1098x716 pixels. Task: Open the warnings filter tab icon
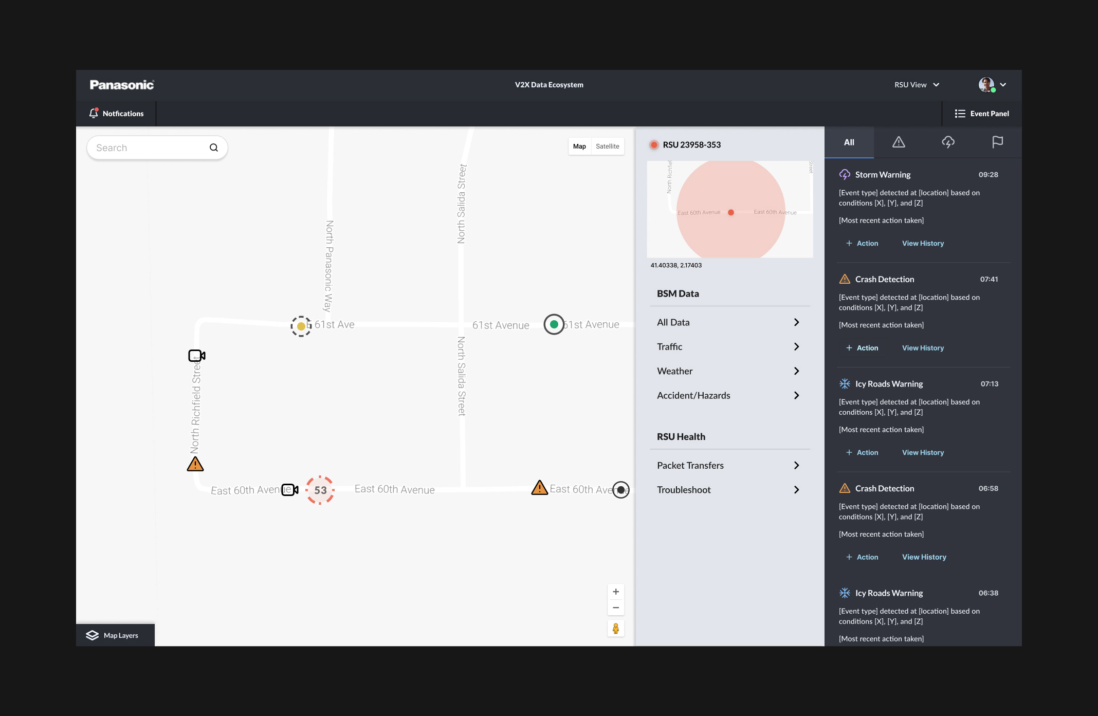coord(899,142)
